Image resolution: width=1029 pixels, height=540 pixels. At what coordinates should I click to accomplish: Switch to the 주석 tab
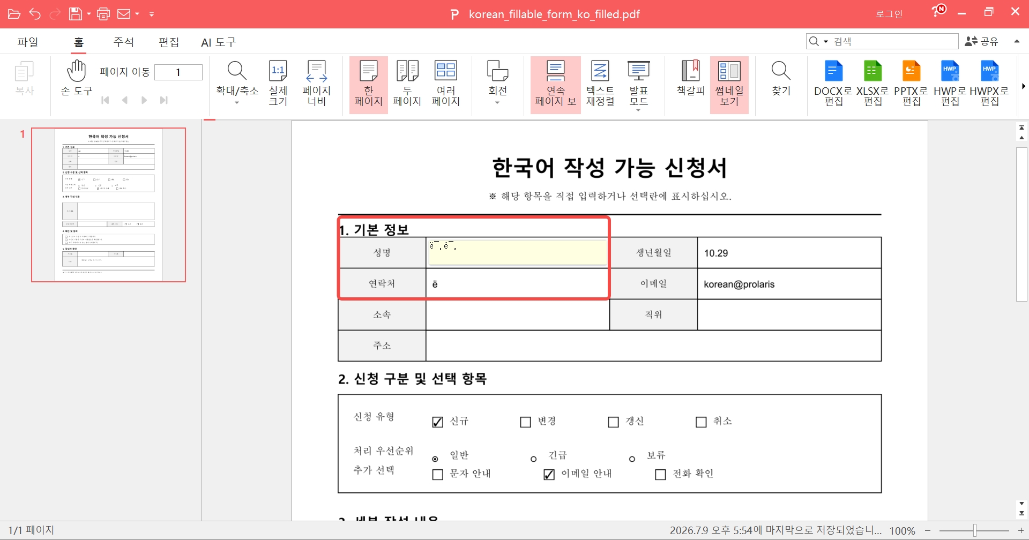coord(124,42)
